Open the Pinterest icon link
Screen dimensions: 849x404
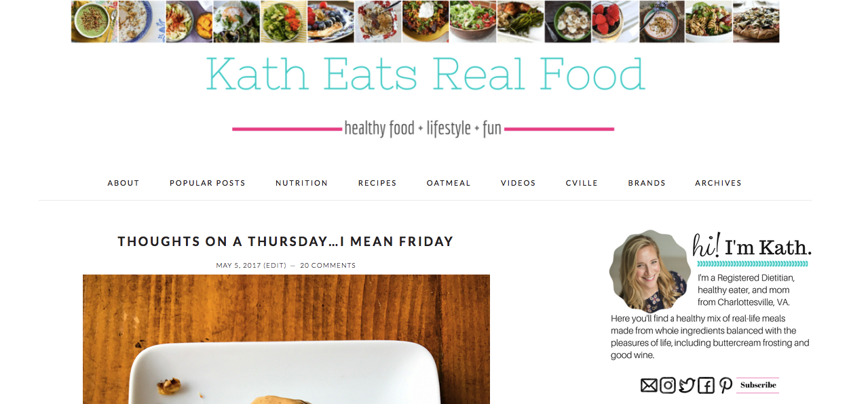725,386
